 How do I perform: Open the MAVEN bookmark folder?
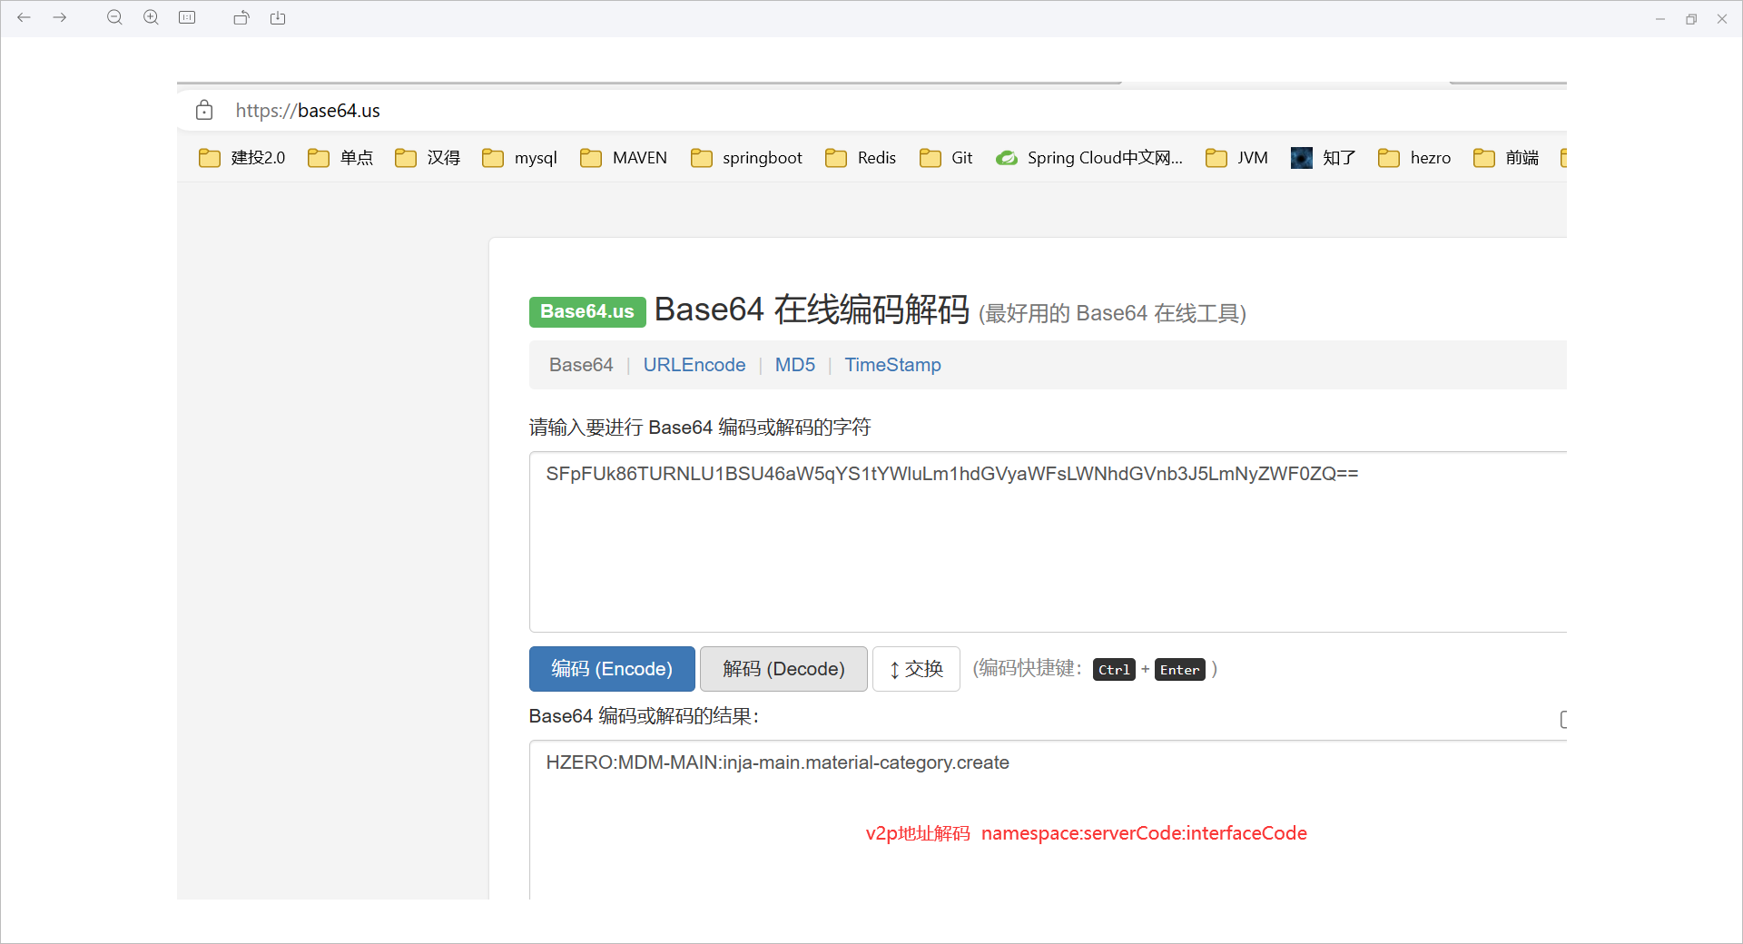pyautogui.click(x=624, y=158)
